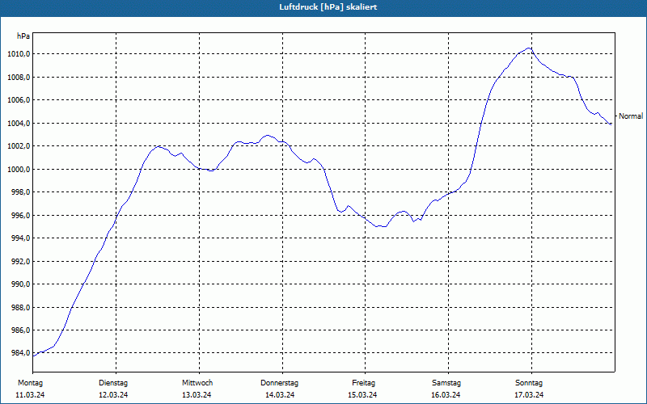Screen dimensions: 647x404
Task: Click the chart title 'Luftdruck [hPa] skaliert'
Action: click(328, 7)
